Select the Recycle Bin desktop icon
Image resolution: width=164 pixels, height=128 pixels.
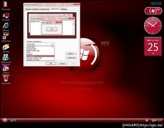(x=6, y=80)
